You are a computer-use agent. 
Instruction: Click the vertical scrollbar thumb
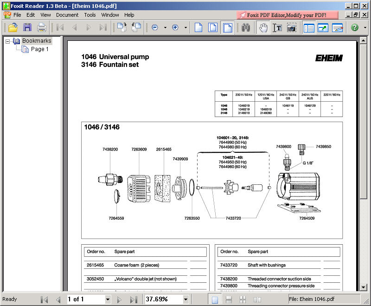tap(364, 122)
